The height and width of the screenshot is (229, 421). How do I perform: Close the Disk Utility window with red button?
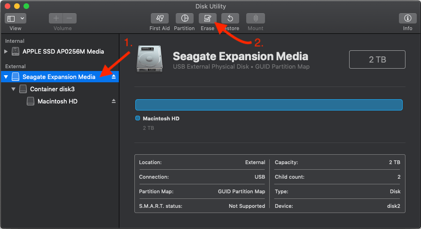(x=8, y=6)
